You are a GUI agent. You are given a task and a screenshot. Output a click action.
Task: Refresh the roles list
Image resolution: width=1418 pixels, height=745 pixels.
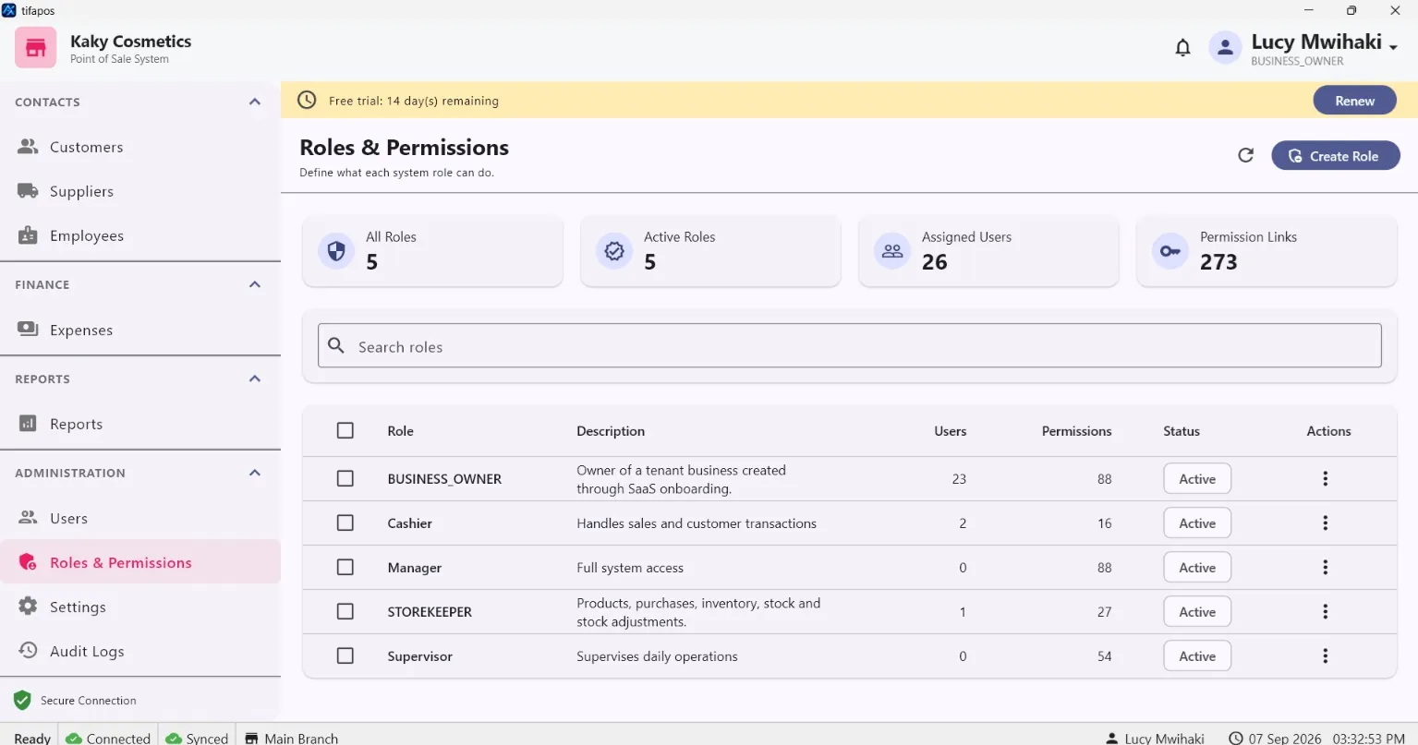coord(1245,155)
